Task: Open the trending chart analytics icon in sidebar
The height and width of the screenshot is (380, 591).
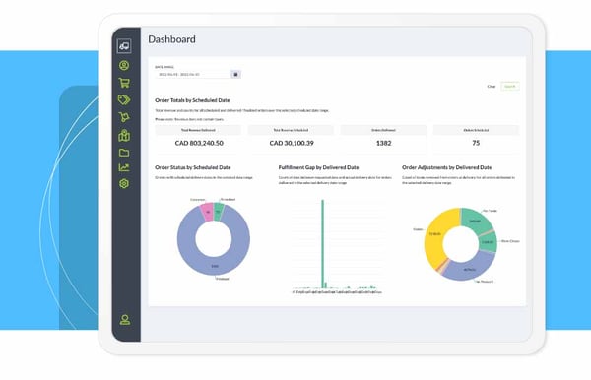Action: point(124,167)
